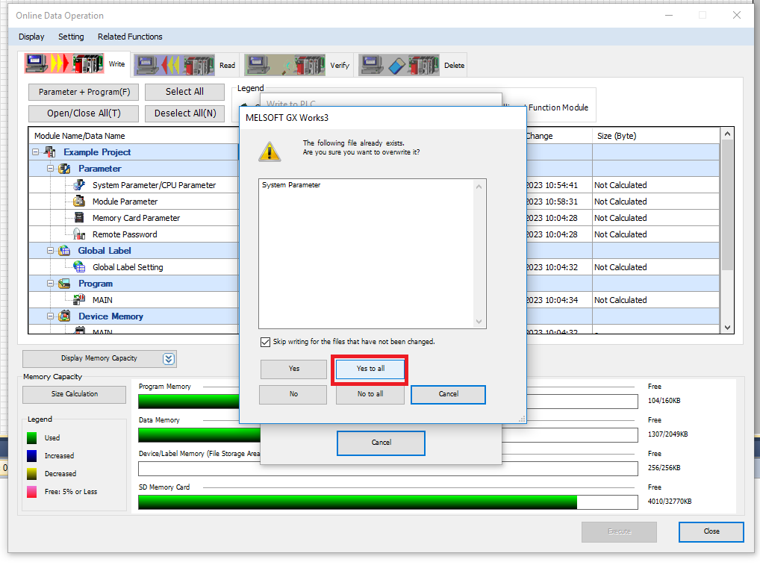760x565 pixels.
Task: Click the Yes to all button
Action: pos(370,369)
